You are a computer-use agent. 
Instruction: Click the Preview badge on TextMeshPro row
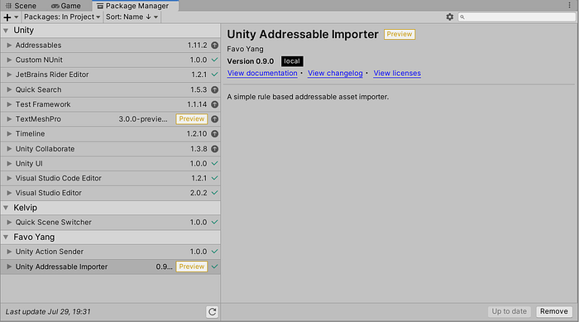pos(192,119)
